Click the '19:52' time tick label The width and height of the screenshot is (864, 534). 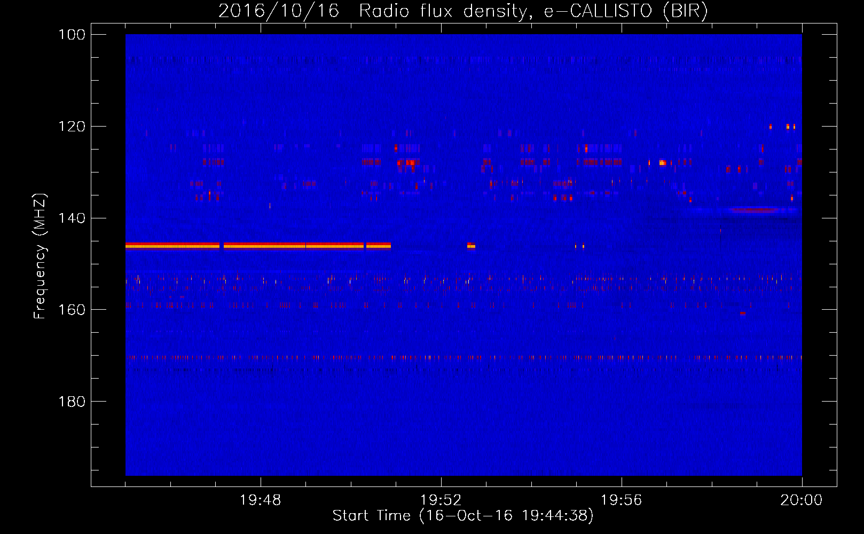point(441,500)
